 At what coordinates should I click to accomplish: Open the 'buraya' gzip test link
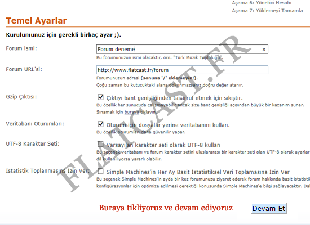pos(131,112)
